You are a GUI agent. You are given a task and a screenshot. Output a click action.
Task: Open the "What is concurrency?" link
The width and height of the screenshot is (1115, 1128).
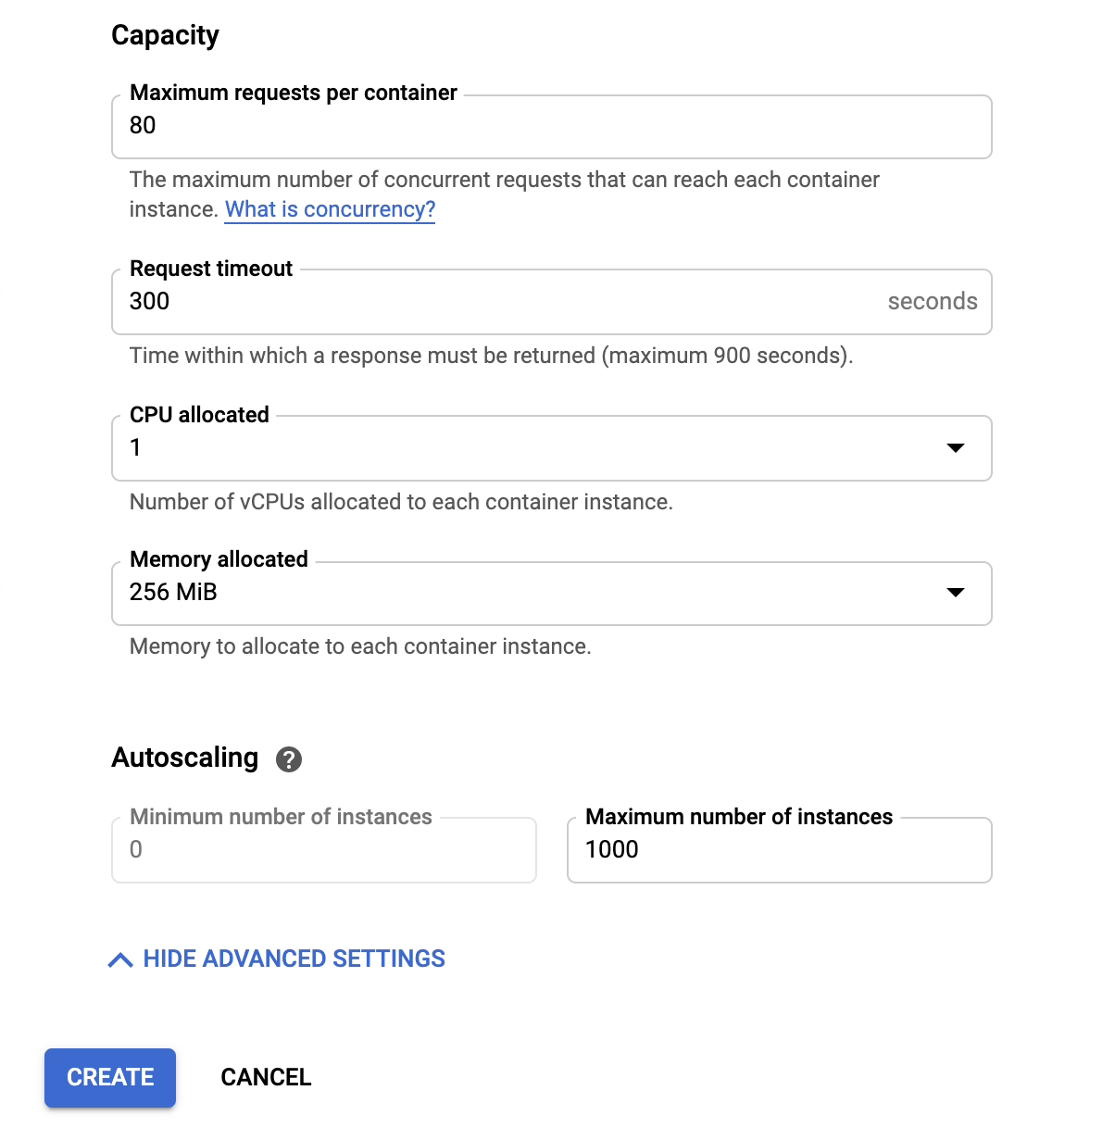pos(330,209)
